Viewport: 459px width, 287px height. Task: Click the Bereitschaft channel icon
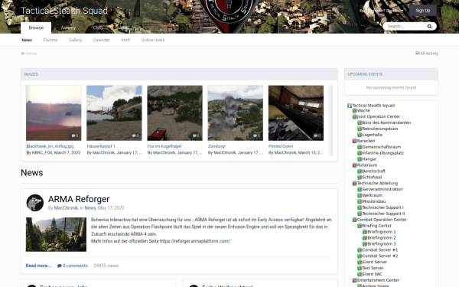[360, 171]
